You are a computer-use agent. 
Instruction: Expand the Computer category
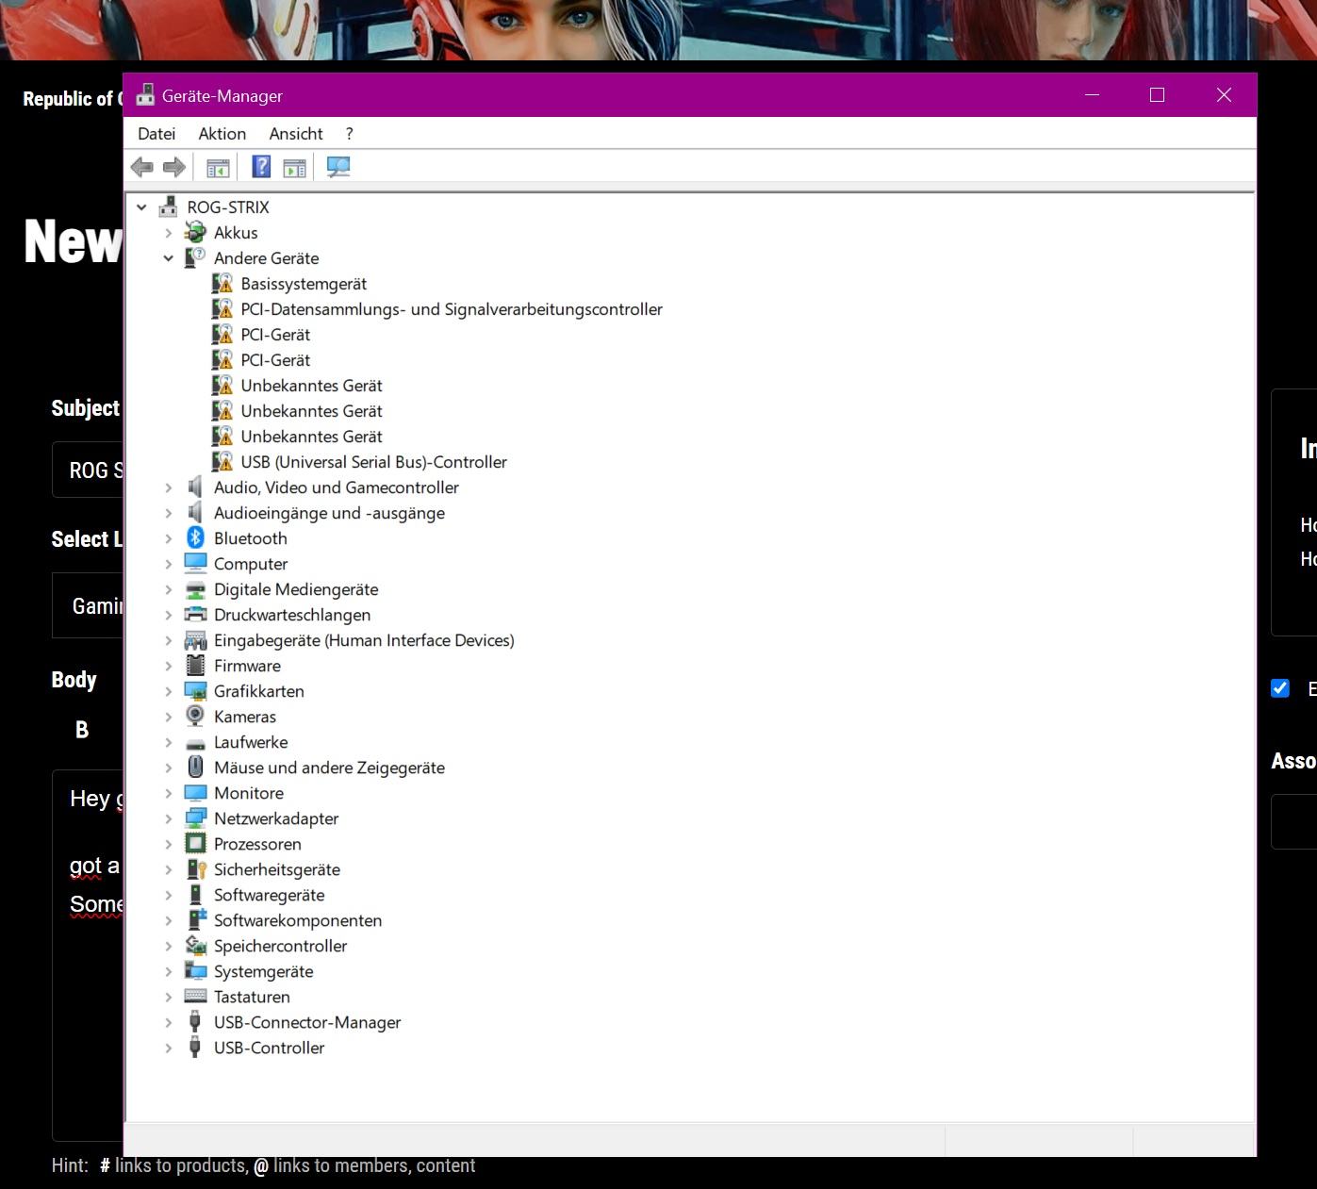point(169,563)
